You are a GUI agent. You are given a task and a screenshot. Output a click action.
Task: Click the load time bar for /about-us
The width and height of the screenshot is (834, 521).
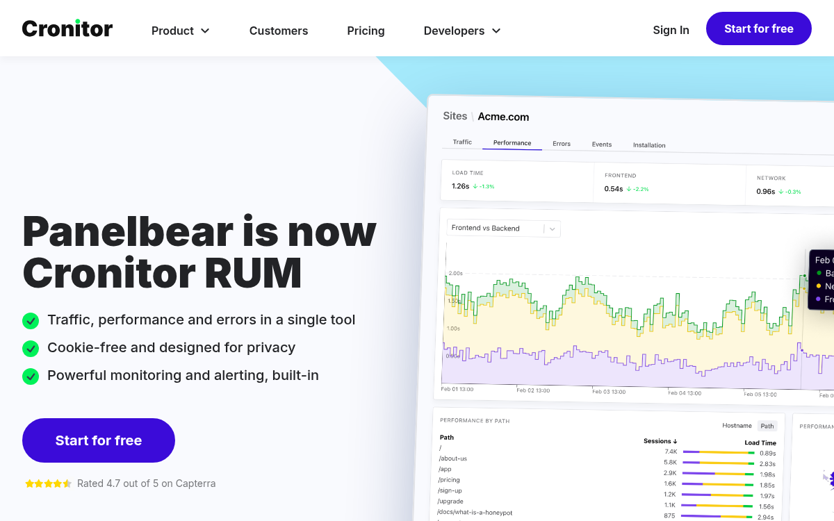click(x=719, y=463)
